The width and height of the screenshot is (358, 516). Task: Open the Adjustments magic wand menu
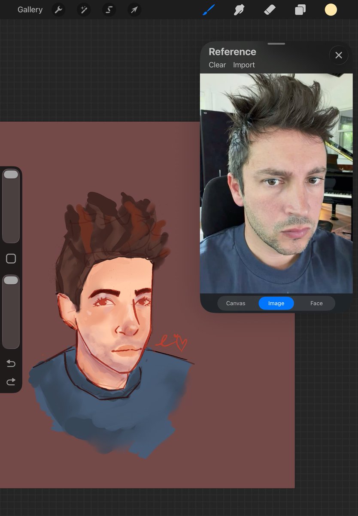84,9
